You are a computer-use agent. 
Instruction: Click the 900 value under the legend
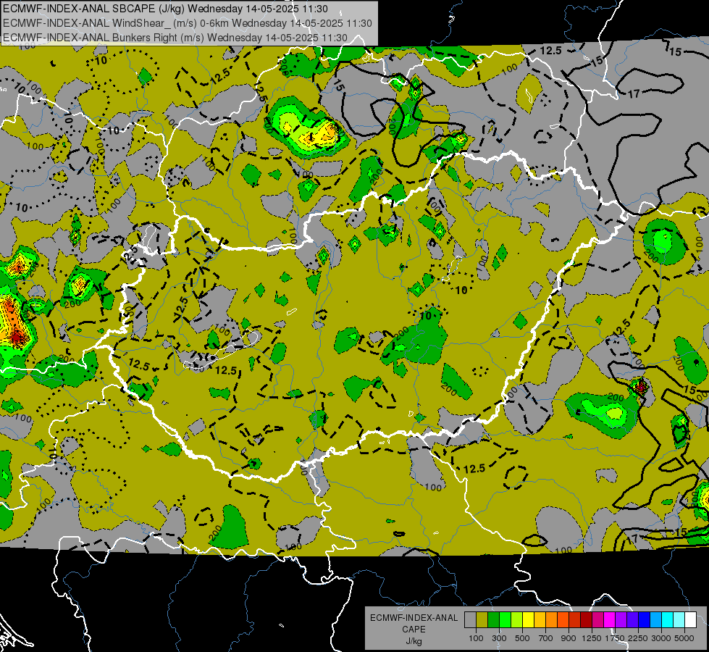pos(569,638)
